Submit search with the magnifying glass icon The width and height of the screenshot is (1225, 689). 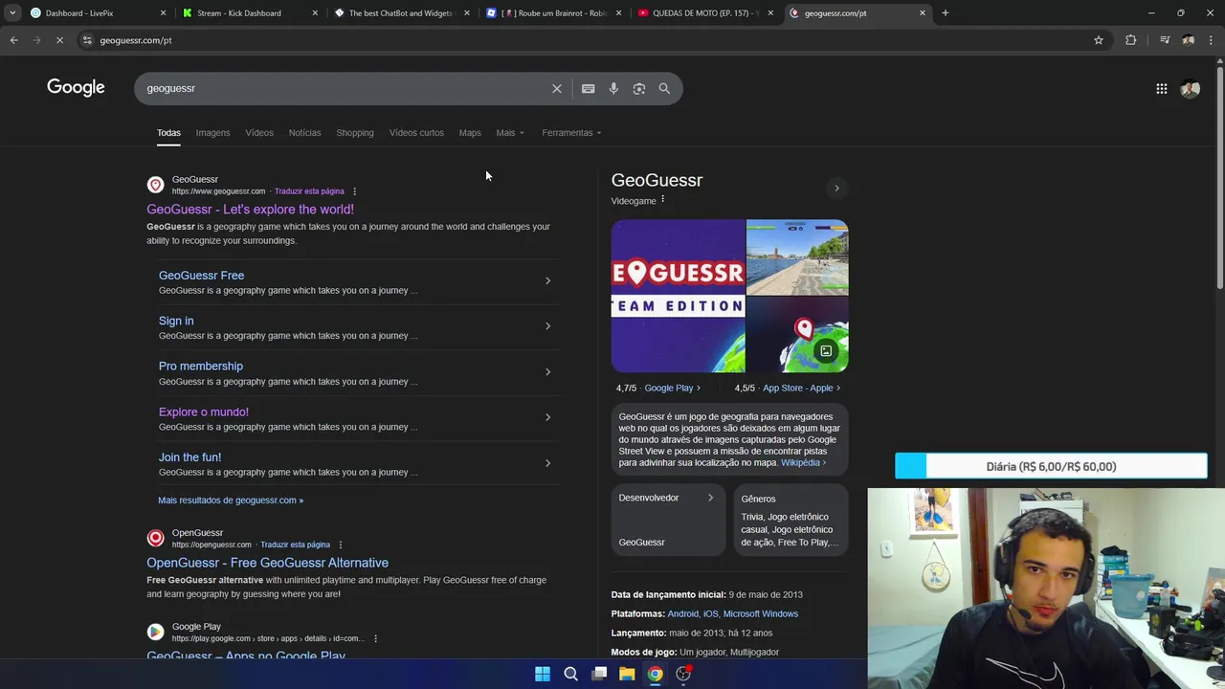(664, 88)
